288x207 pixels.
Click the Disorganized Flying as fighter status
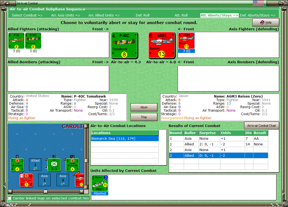point(186,118)
